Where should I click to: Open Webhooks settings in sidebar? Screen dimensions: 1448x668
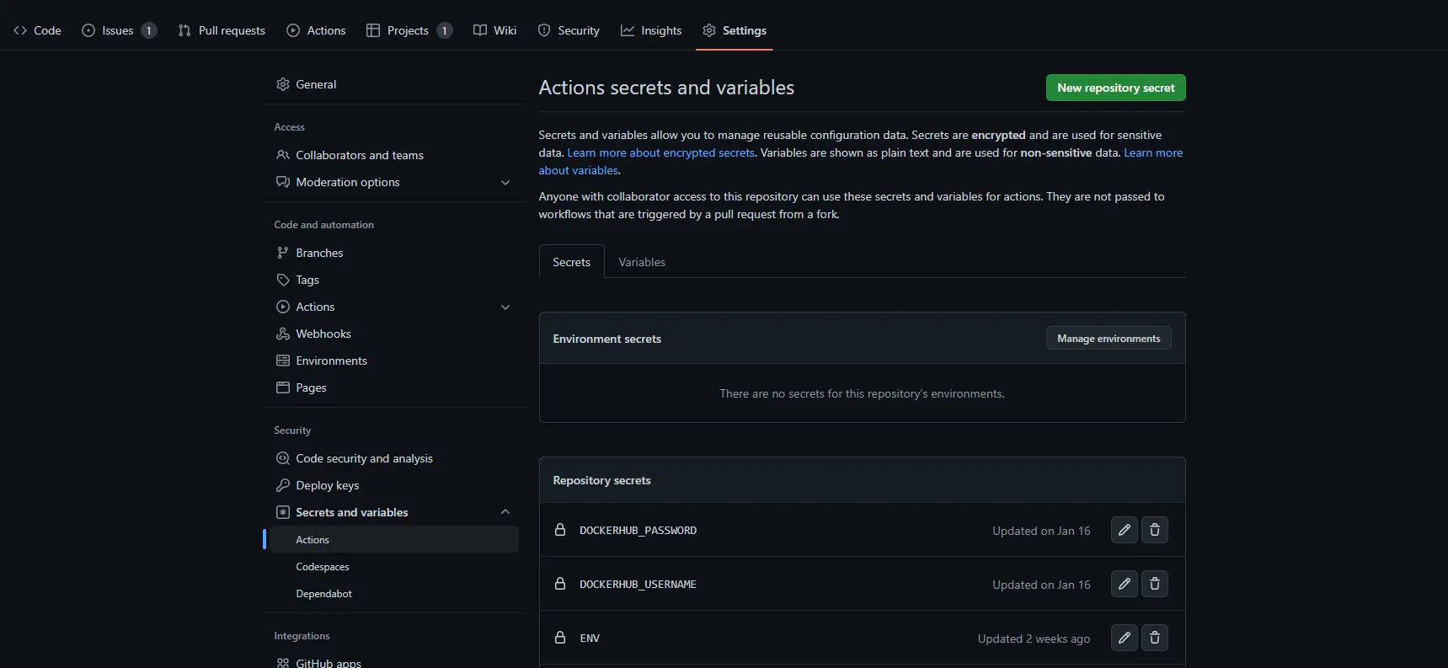(323, 334)
